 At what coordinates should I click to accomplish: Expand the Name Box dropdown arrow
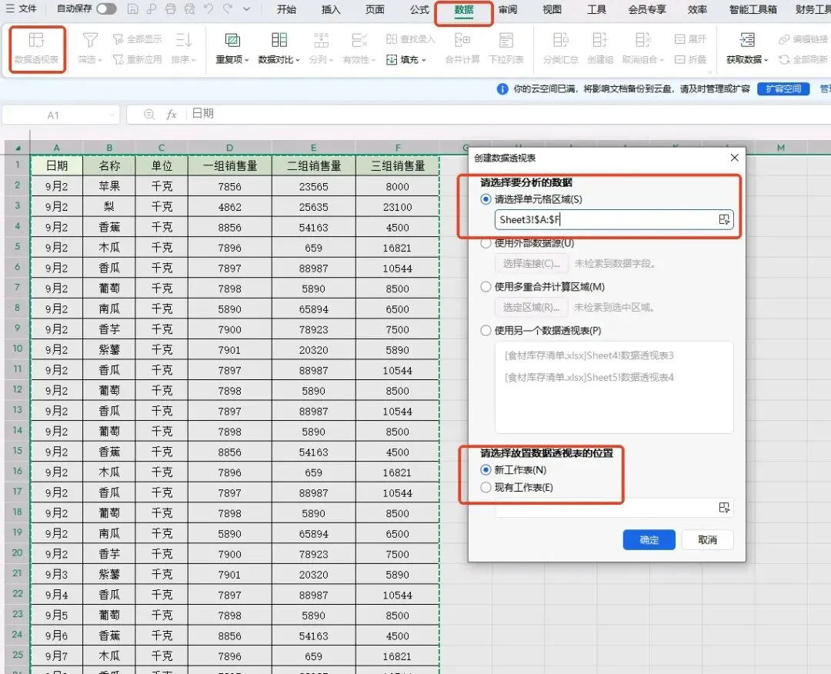pos(112,115)
